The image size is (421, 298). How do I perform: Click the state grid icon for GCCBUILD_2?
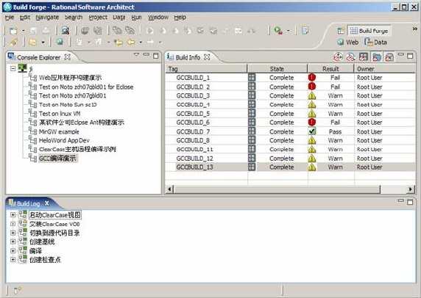click(252, 87)
